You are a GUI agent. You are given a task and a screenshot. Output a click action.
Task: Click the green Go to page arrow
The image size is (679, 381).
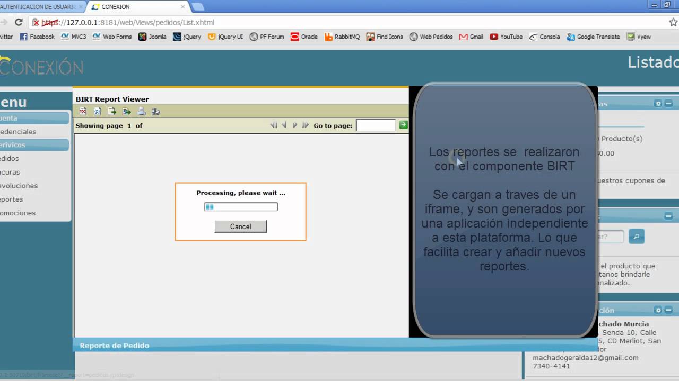(x=403, y=125)
